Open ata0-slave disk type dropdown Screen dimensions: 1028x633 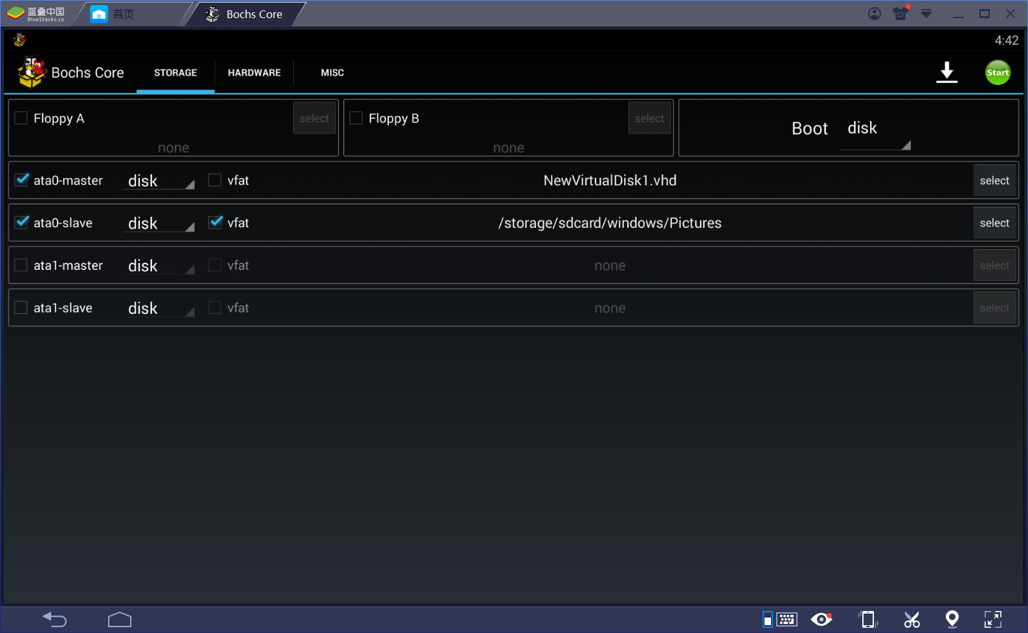coord(159,224)
